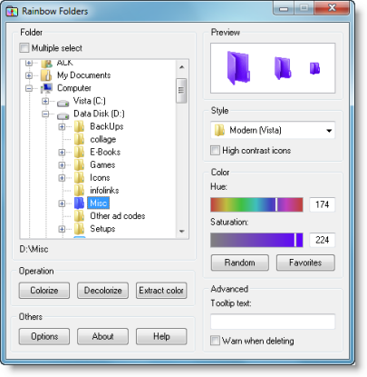Click the My Documents folder icon

click(46, 75)
